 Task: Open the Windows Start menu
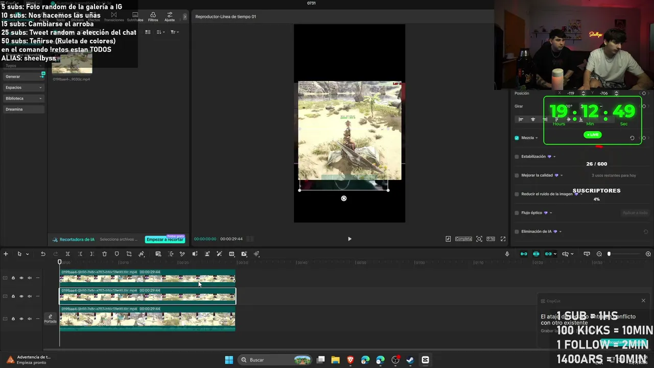coord(229,360)
